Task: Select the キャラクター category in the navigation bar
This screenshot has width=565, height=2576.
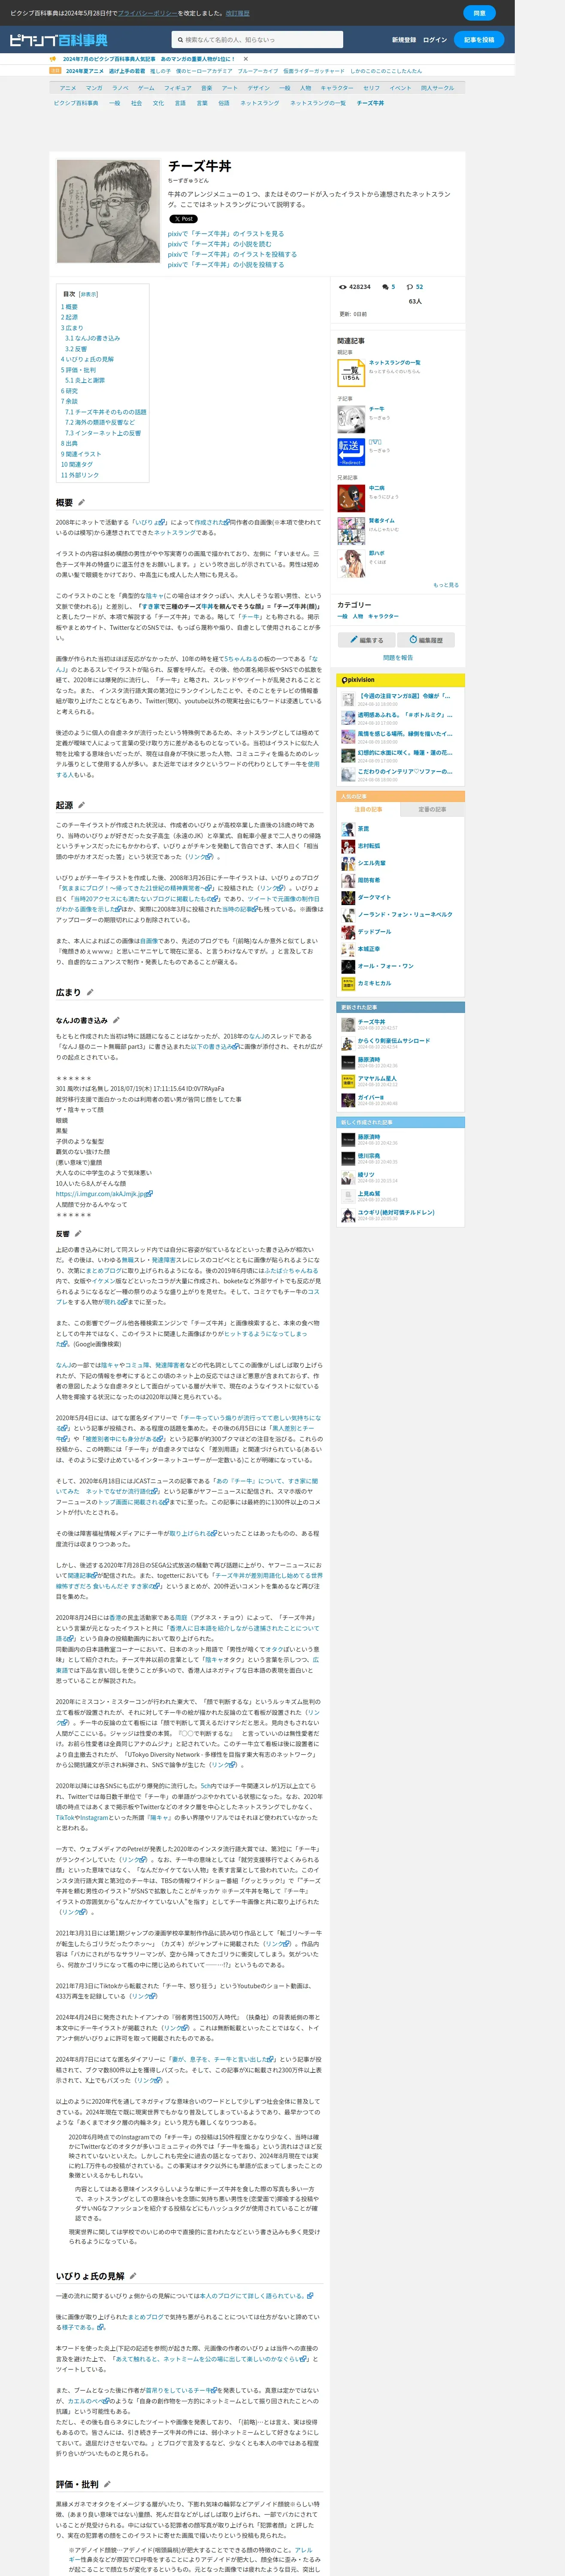Action: (x=337, y=88)
